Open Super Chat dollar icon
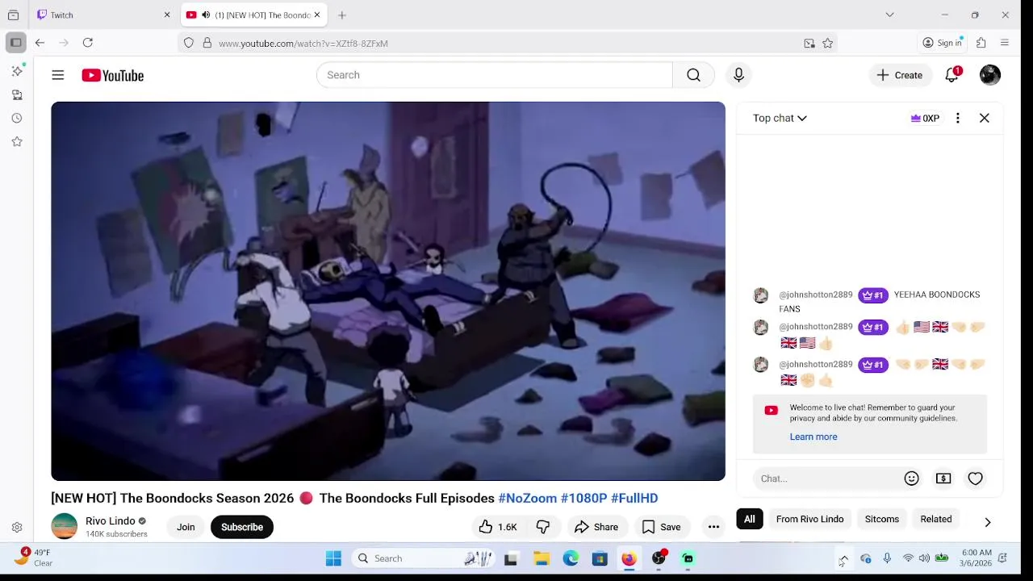 (x=943, y=479)
